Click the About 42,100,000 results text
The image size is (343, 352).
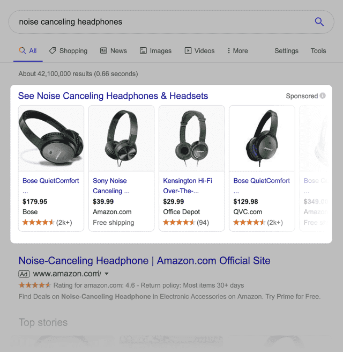coord(78,74)
